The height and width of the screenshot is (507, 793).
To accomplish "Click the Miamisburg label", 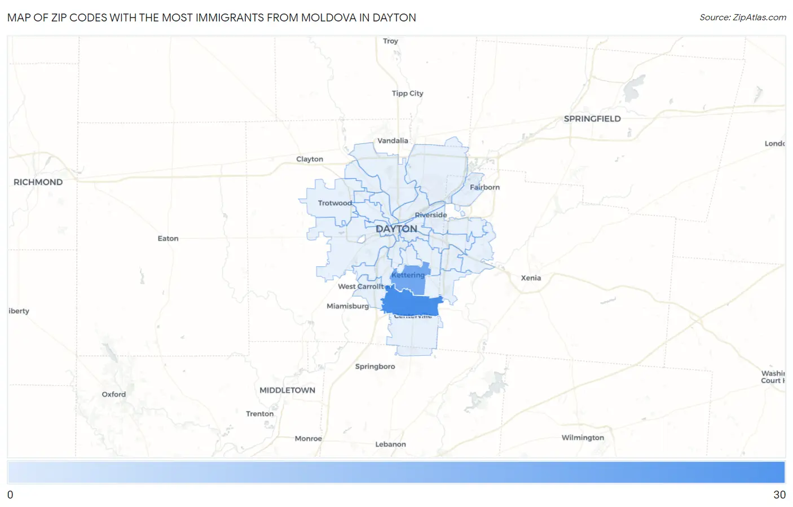I will click(347, 306).
